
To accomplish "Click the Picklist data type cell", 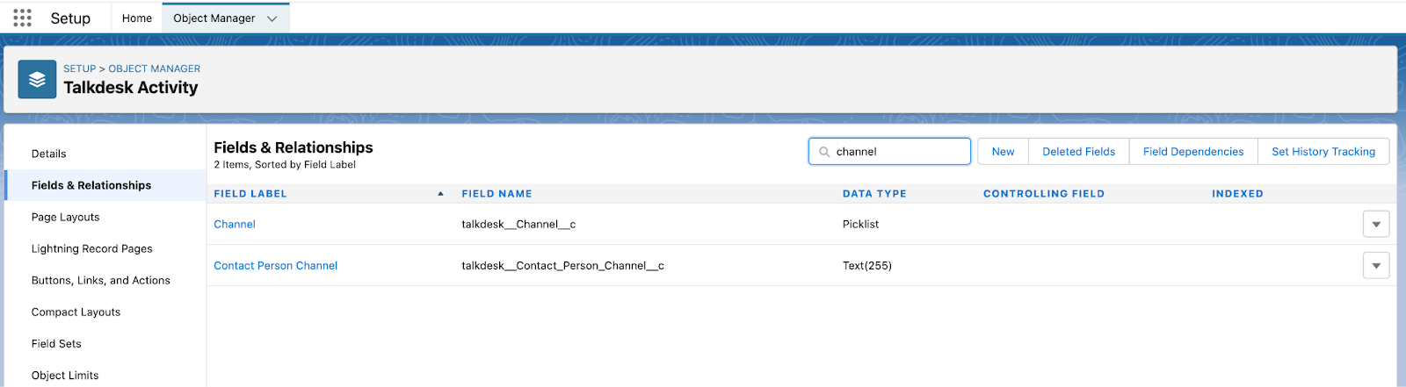I will click(860, 224).
